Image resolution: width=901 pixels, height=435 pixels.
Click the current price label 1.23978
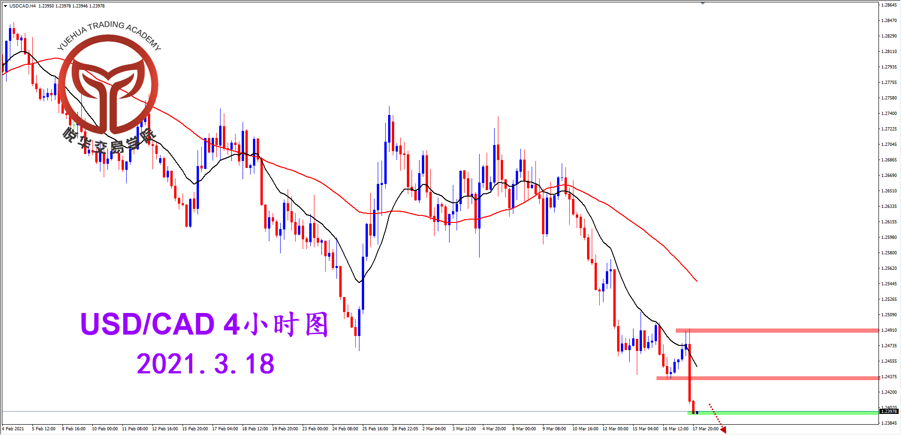(x=889, y=412)
